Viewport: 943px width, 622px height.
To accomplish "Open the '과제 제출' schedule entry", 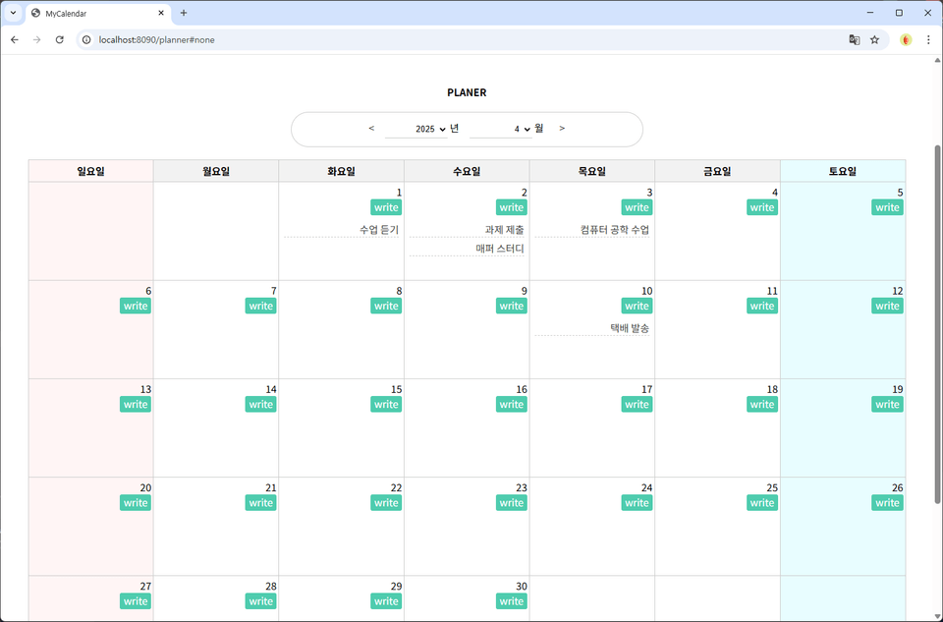I will (x=504, y=230).
